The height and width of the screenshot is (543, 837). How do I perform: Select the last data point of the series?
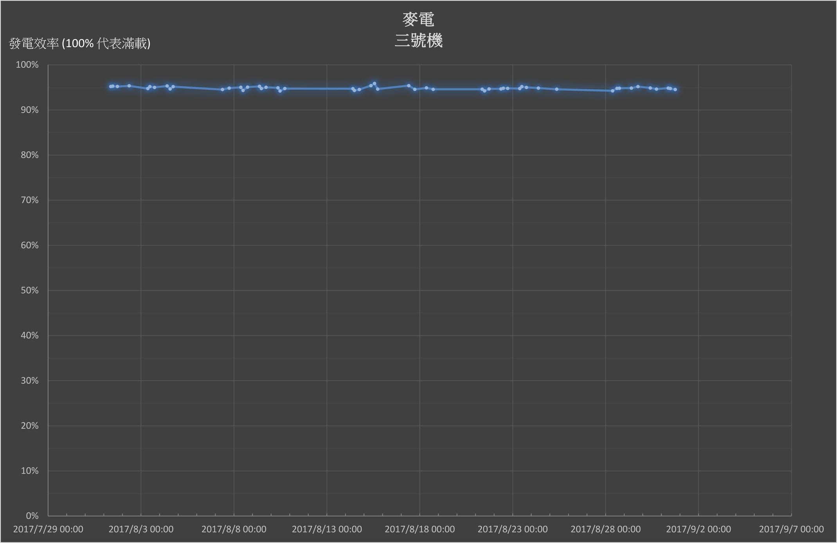click(x=675, y=90)
